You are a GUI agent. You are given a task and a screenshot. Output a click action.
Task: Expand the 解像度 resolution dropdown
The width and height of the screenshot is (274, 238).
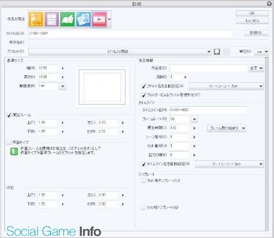pos(63,86)
